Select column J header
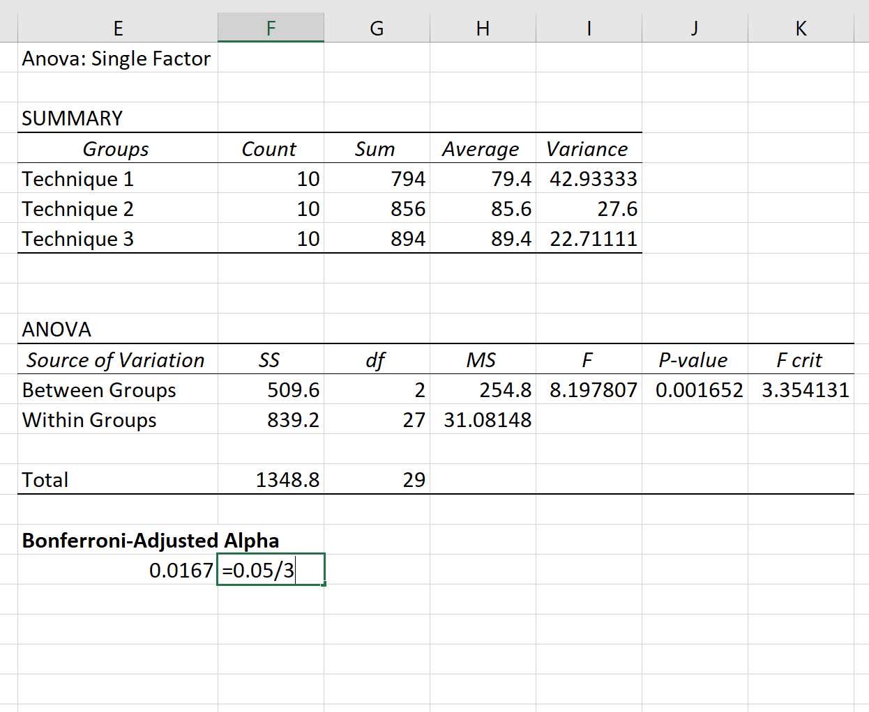Screen dimensions: 869x712 pos(694,28)
